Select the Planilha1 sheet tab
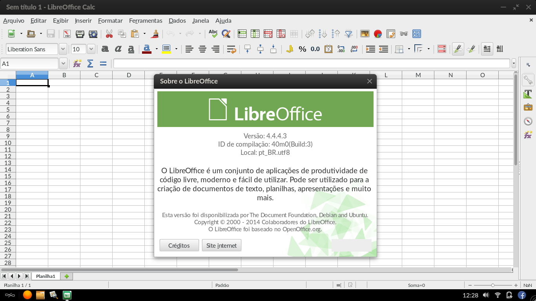The height and width of the screenshot is (301, 536). click(x=46, y=276)
